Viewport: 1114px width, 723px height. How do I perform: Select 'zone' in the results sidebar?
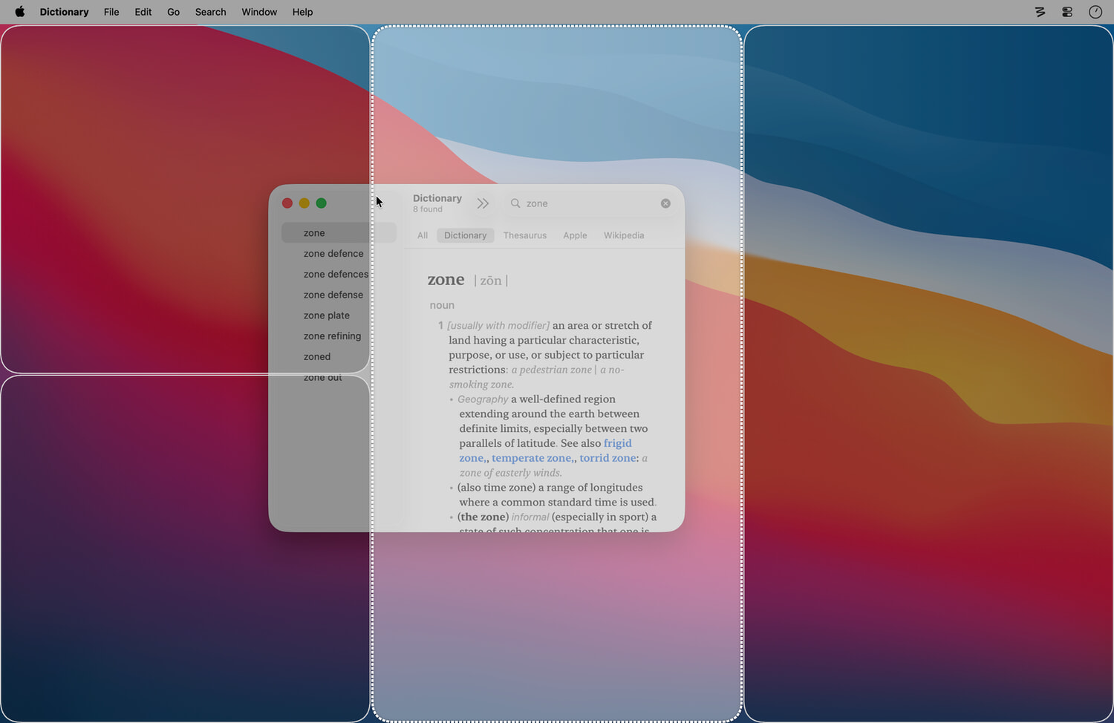click(x=339, y=233)
